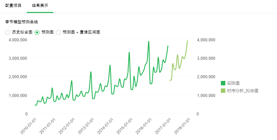The image size is (277, 140).
Task: Click the left axis 1,000,000 label
Action: (x=18, y=95)
